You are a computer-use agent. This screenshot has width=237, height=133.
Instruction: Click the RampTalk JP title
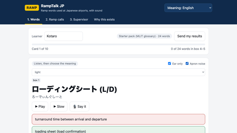[52, 6]
